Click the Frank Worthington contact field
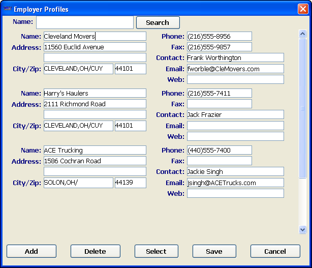Screen dimensions: 312x268 [235, 58]
